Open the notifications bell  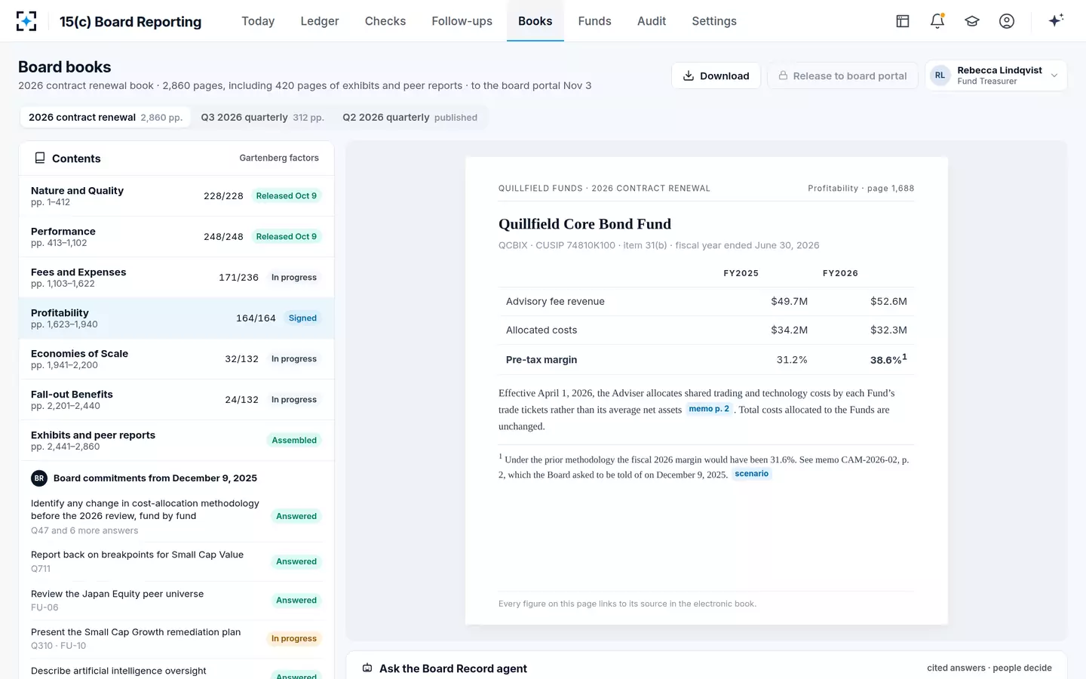[x=937, y=21]
